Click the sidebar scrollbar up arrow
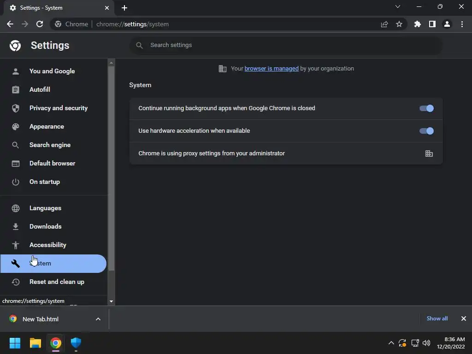Image resolution: width=472 pixels, height=354 pixels. pos(111,63)
